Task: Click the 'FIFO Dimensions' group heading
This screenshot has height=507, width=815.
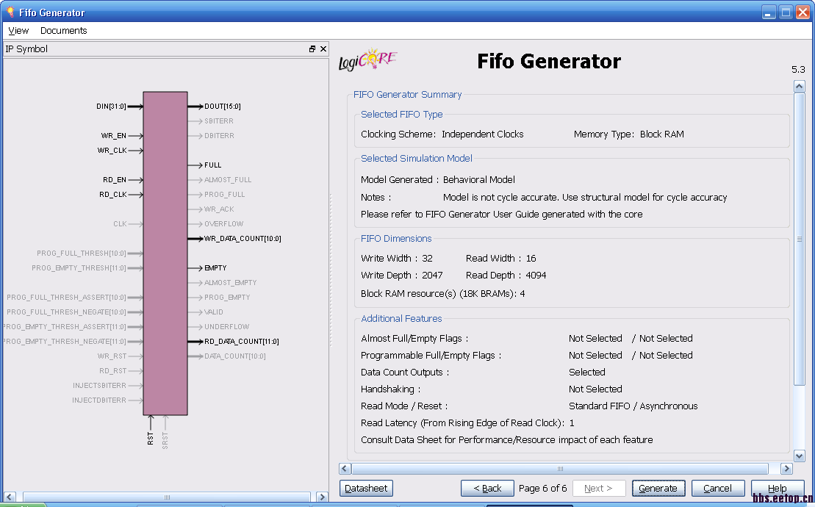Action: tap(396, 238)
